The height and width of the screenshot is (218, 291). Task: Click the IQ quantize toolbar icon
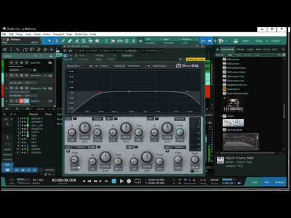pyautogui.click(x=141, y=41)
